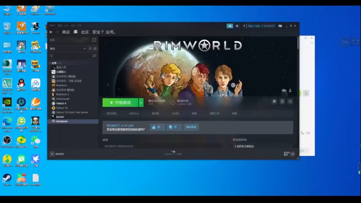The width and height of the screenshot is (361, 203).
Task: Select BioShock in library list
Action: [x=61, y=85]
